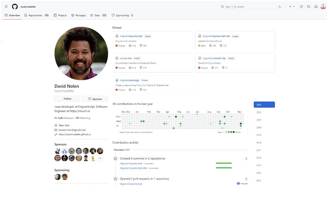Open the create new plus dropdown
Image resolution: width=330 pixels, height=197 pixels.
[292, 7]
